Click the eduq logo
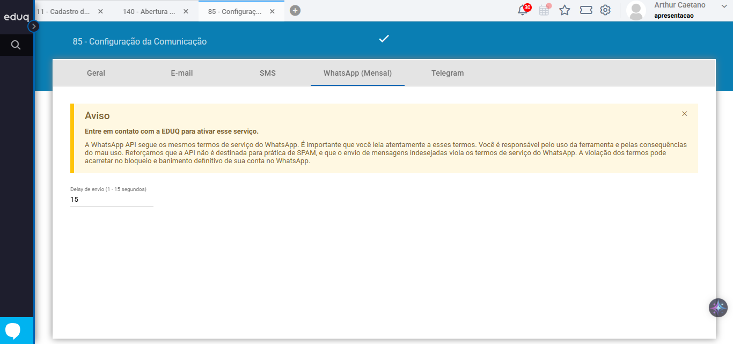733x344 pixels. (x=17, y=17)
